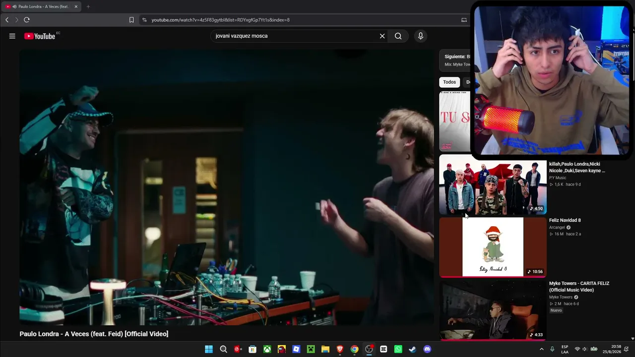Open Discord from the taskbar
Viewport: 635px width, 357px height.
[x=427, y=349]
